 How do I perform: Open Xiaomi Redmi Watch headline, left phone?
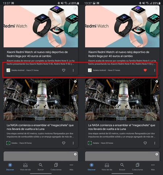[x=37, y=54]
